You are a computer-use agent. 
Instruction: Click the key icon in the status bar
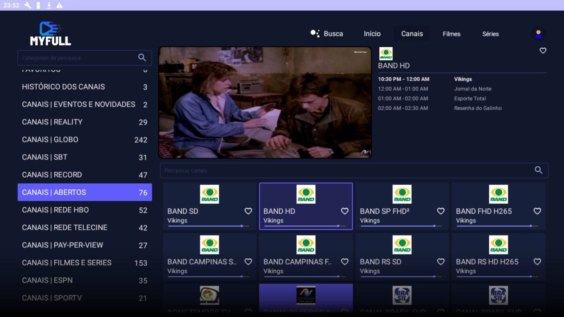(x=39, y=6)
